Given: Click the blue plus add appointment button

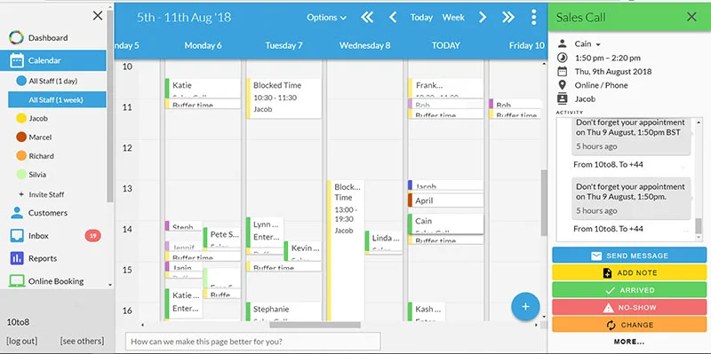Looking at the screenshot, I should click(525, 306).
